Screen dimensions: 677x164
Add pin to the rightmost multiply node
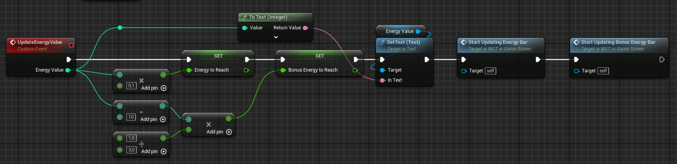[x=229, y=132]
